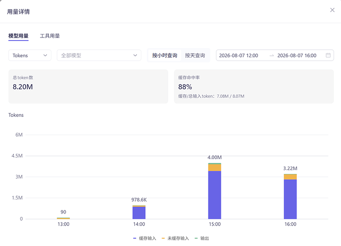Click the 14:00 x-axis label
The width and height of the screenshot is (341, 246).
[x=139, y=224]
